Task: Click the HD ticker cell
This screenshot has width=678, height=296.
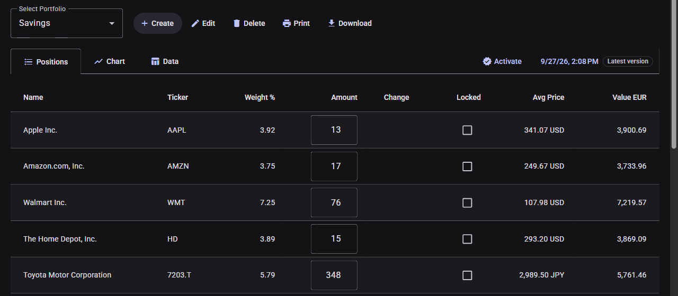Action: coord(173,239)
